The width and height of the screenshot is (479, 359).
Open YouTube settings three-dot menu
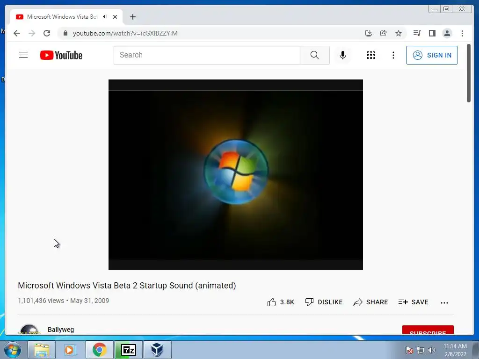coord(393,55)
